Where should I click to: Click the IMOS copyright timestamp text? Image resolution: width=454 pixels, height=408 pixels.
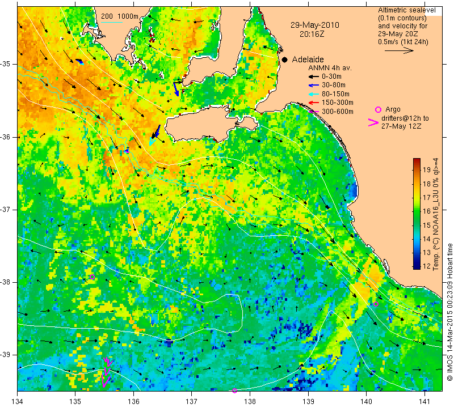coord(449,312)
